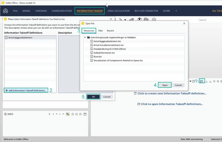The height and width of the screenshot is (142, 222).
Task: Select Visualization of Components Related to Space.ito
Action: pos(118,60)
